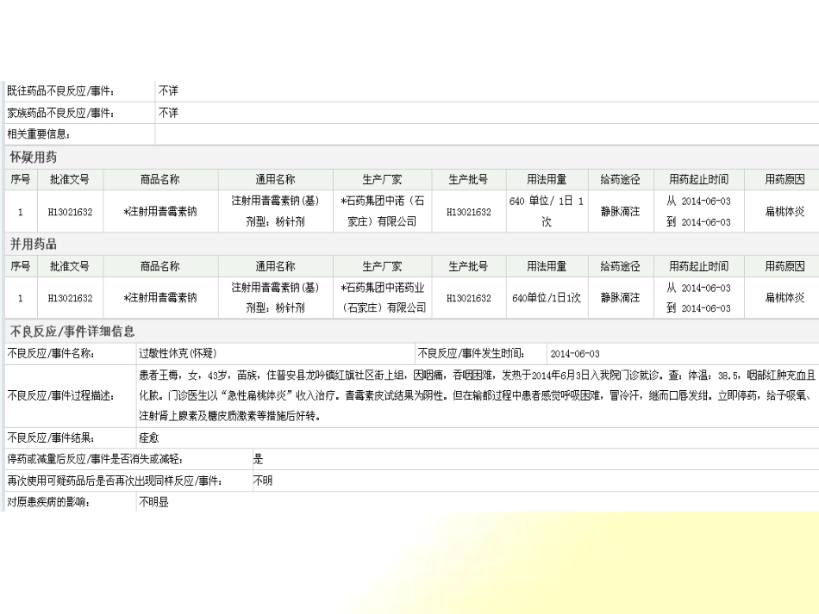Click medication date range in 怀疑用药 row
This screenshot has width=819, height=614.
(x=699, y=211)
